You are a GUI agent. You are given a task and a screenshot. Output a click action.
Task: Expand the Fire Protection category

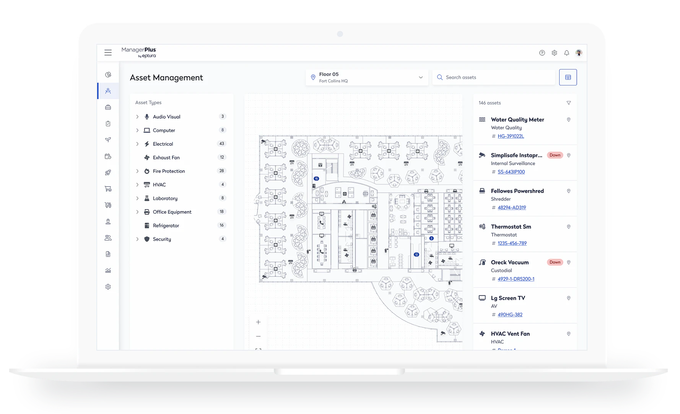[137, 171]
